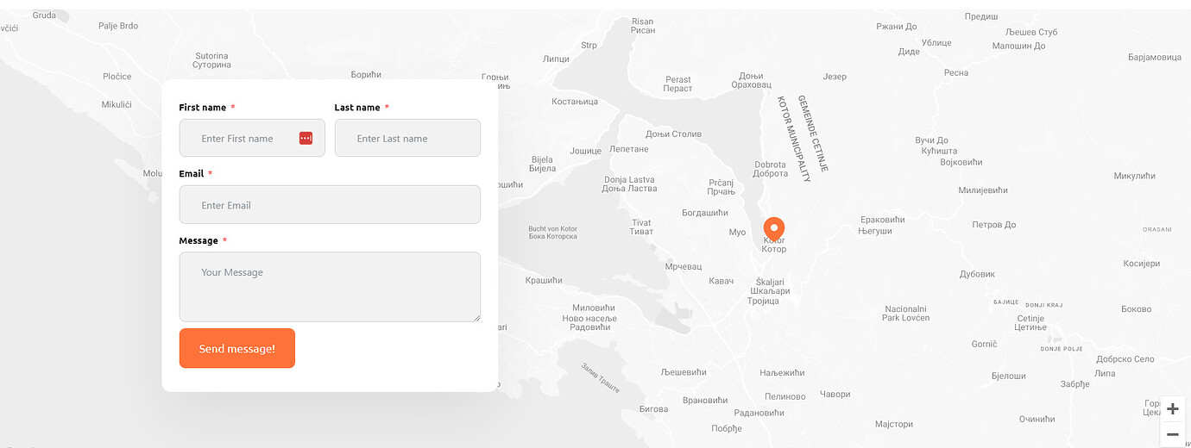Click the orange Kotor map pin

(774, 230)
